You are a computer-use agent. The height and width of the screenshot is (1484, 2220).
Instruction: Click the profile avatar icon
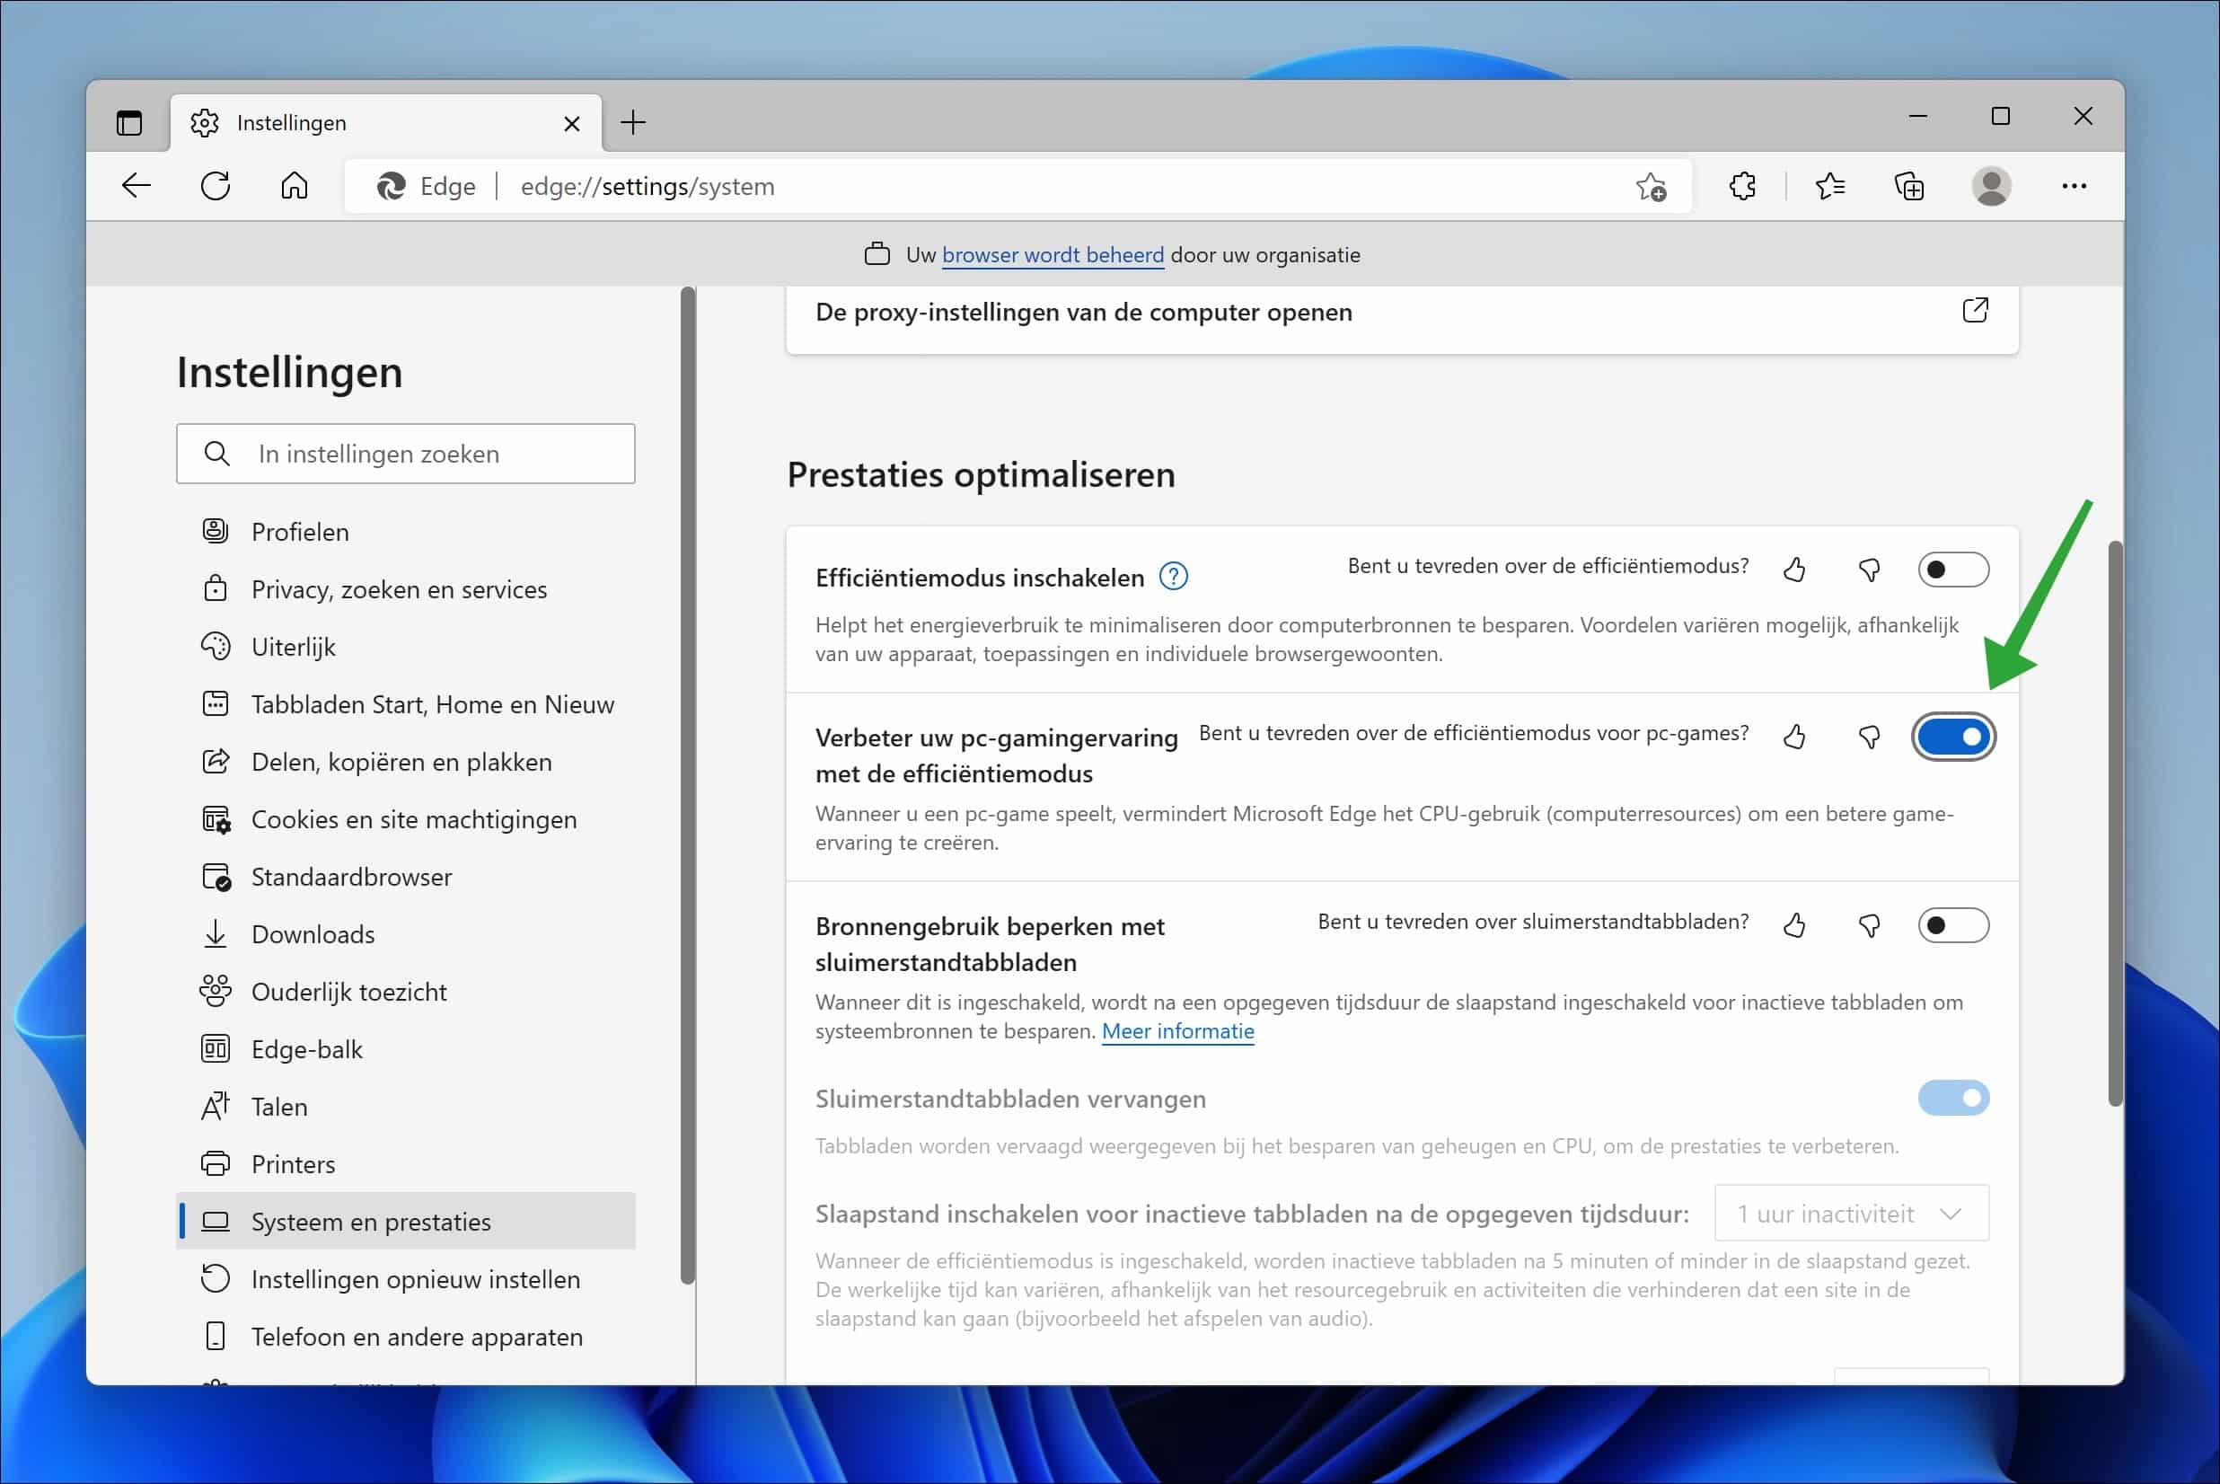click(1992, 185)
